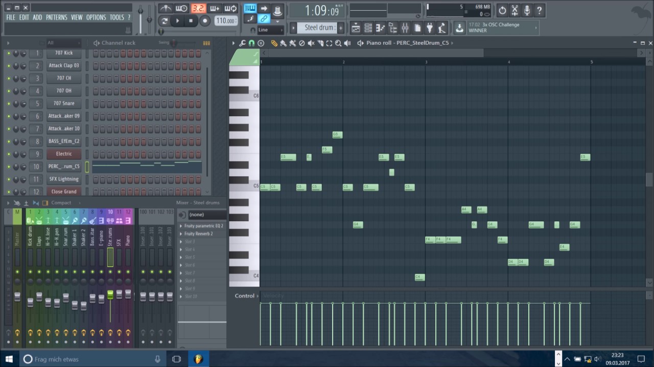The height and width of the screenshot is (367, 654).
Task: Open the Line snap dropdown
Action: pos(271,30)
